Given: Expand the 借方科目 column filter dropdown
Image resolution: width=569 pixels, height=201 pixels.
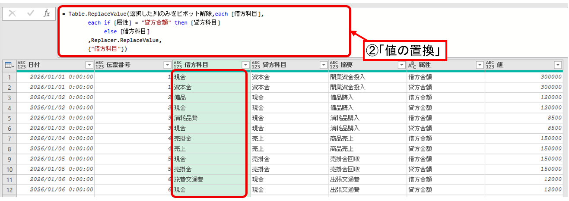Looking at the screenshot, I should pyautogui.click(x=245, y=65).
